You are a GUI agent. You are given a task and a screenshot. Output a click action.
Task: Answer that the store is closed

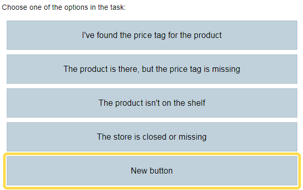pos(152,137)
